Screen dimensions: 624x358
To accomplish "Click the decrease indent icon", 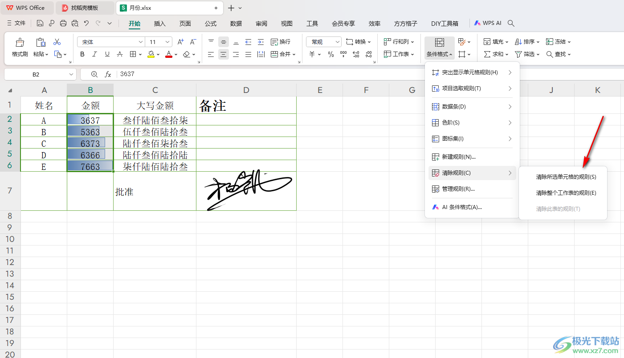I will click(x=249, y=42).
